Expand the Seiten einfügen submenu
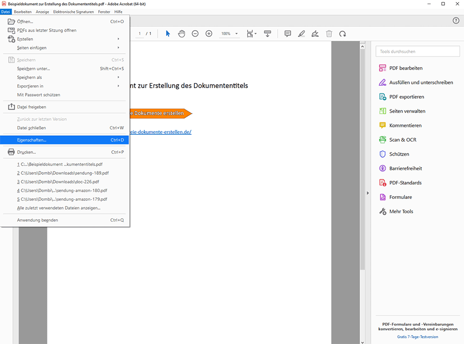 coord(64,48)
